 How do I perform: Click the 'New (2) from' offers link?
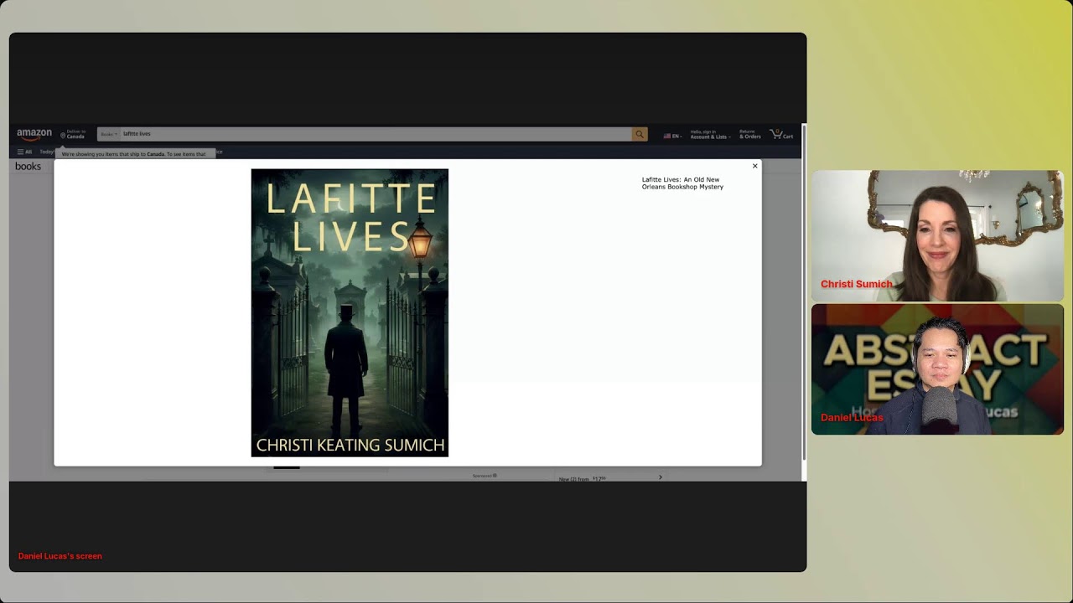click(x=582, y=479)
